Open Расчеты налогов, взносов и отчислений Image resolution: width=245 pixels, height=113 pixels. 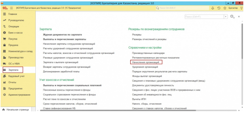[x=79, y=53]
